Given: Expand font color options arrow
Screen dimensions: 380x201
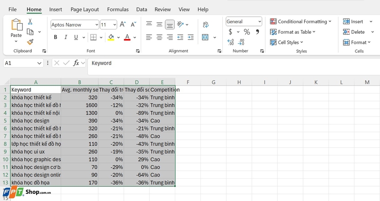Looking at the screenshot, I should click(135, 38).
